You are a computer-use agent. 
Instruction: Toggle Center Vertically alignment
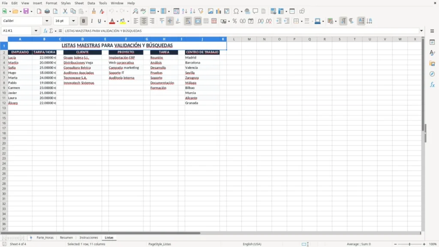(x=170, y=21)
